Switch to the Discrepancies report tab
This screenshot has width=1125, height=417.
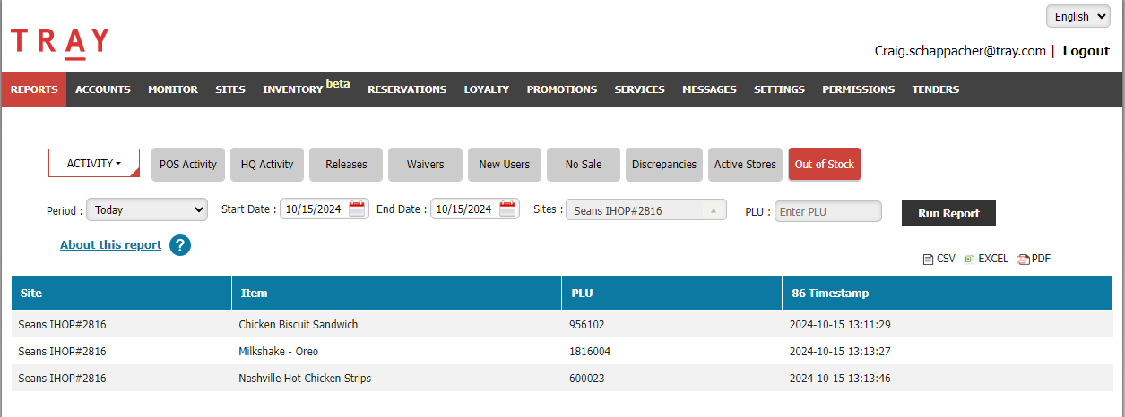pos(663,165)
